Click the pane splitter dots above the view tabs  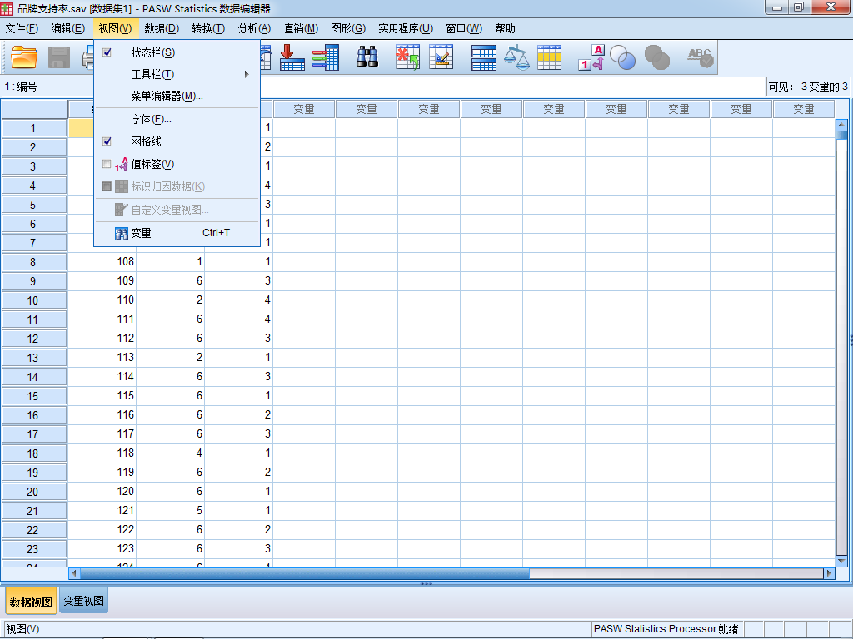click(426, 583)
